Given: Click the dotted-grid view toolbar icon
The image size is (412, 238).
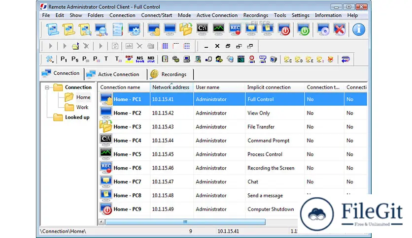Looking at the screenshot, I should 187,46.
